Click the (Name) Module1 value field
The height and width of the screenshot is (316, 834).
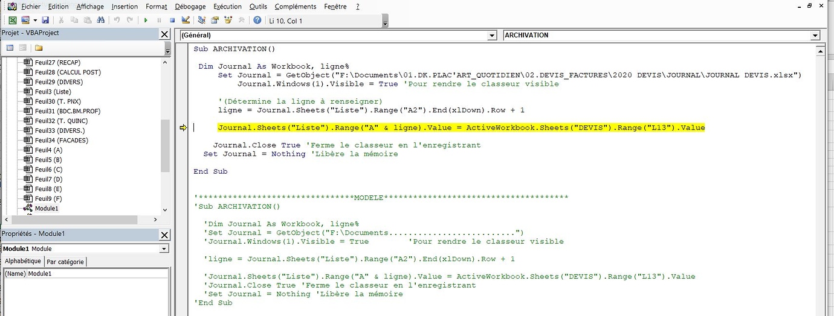pyautogui.click(x=99, y=274)
